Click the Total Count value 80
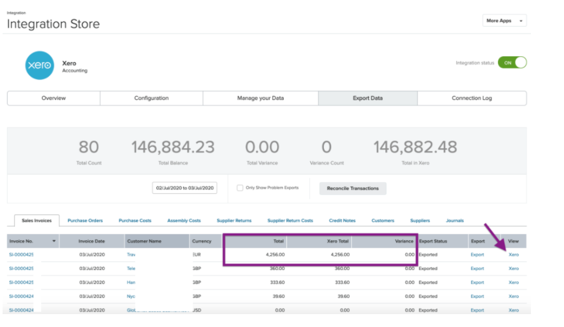The width and height of the screenshot is (564, 327). [89, 148]
